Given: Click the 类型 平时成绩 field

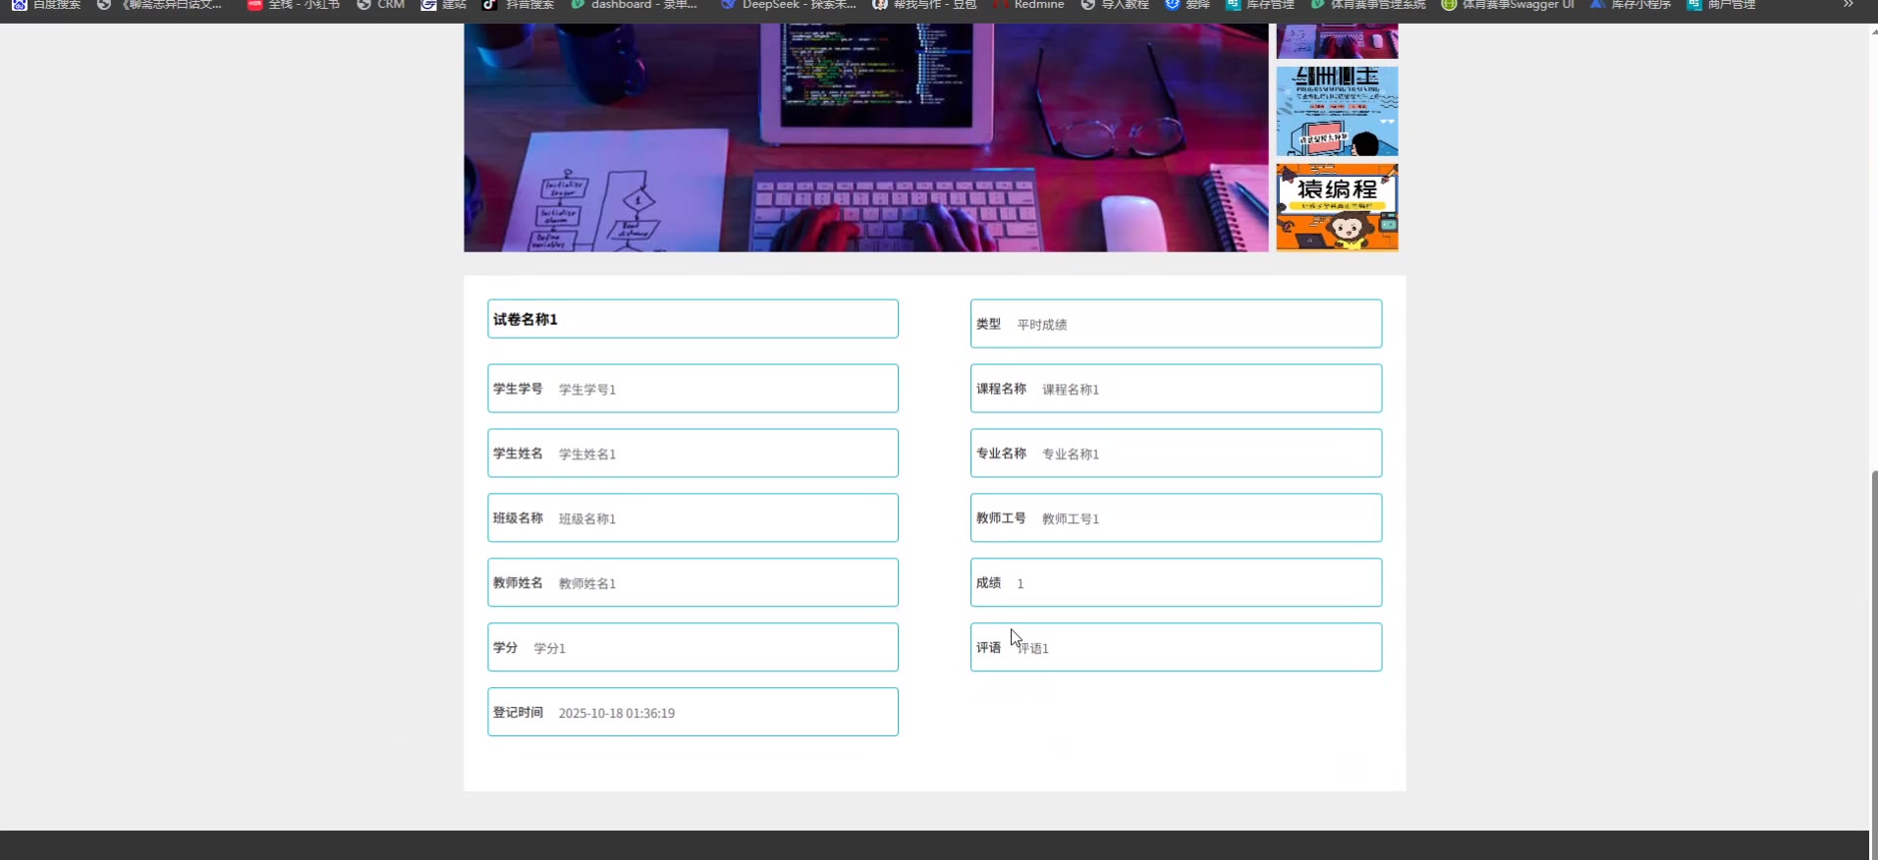Looking at the screenshot, I should (1176, 324).
